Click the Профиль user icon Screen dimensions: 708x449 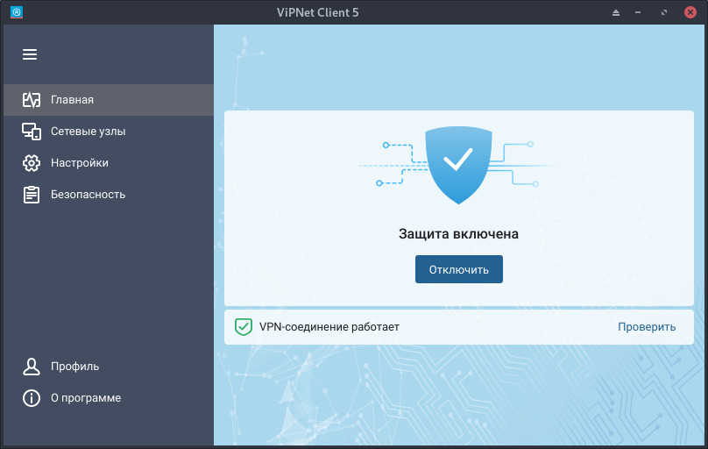coord(32,367)
